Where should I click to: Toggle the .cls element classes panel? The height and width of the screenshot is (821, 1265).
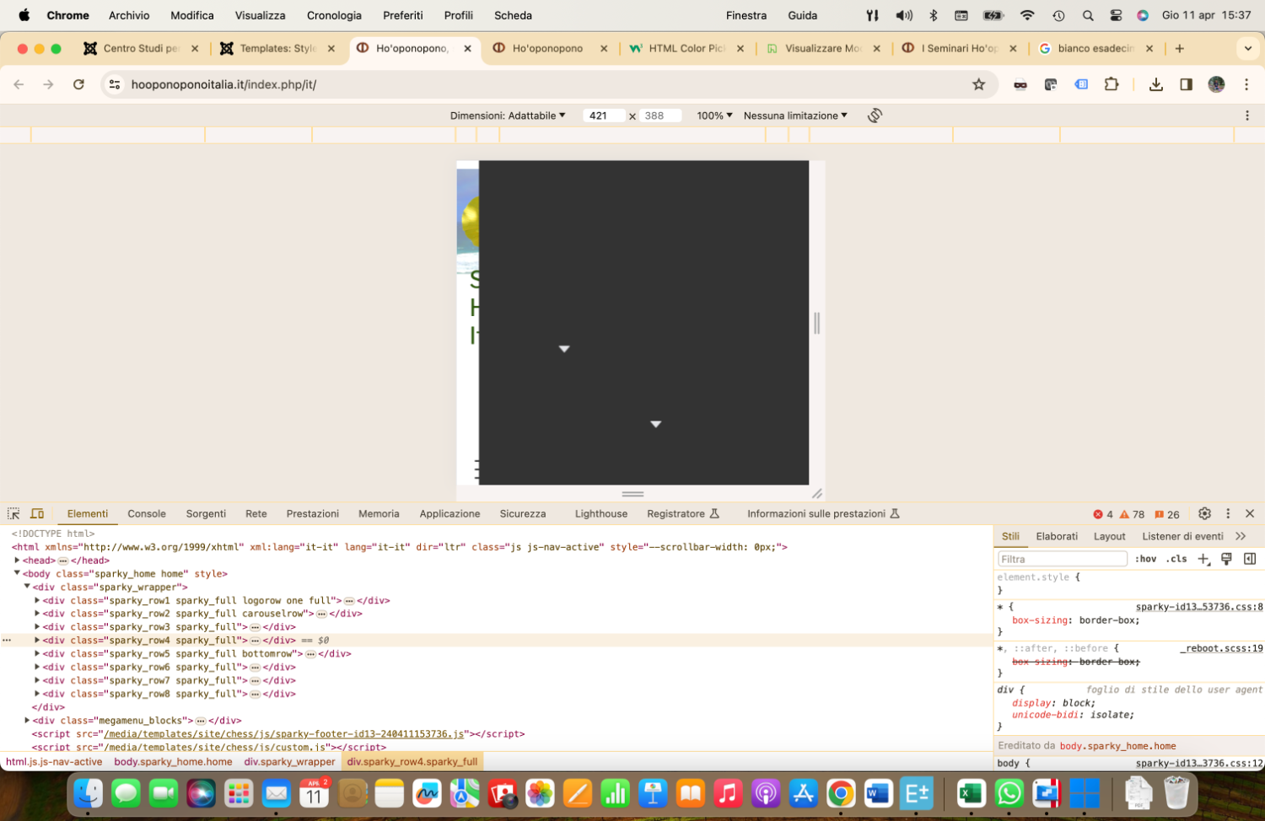pyautogui.click(x=1176, y=559)
